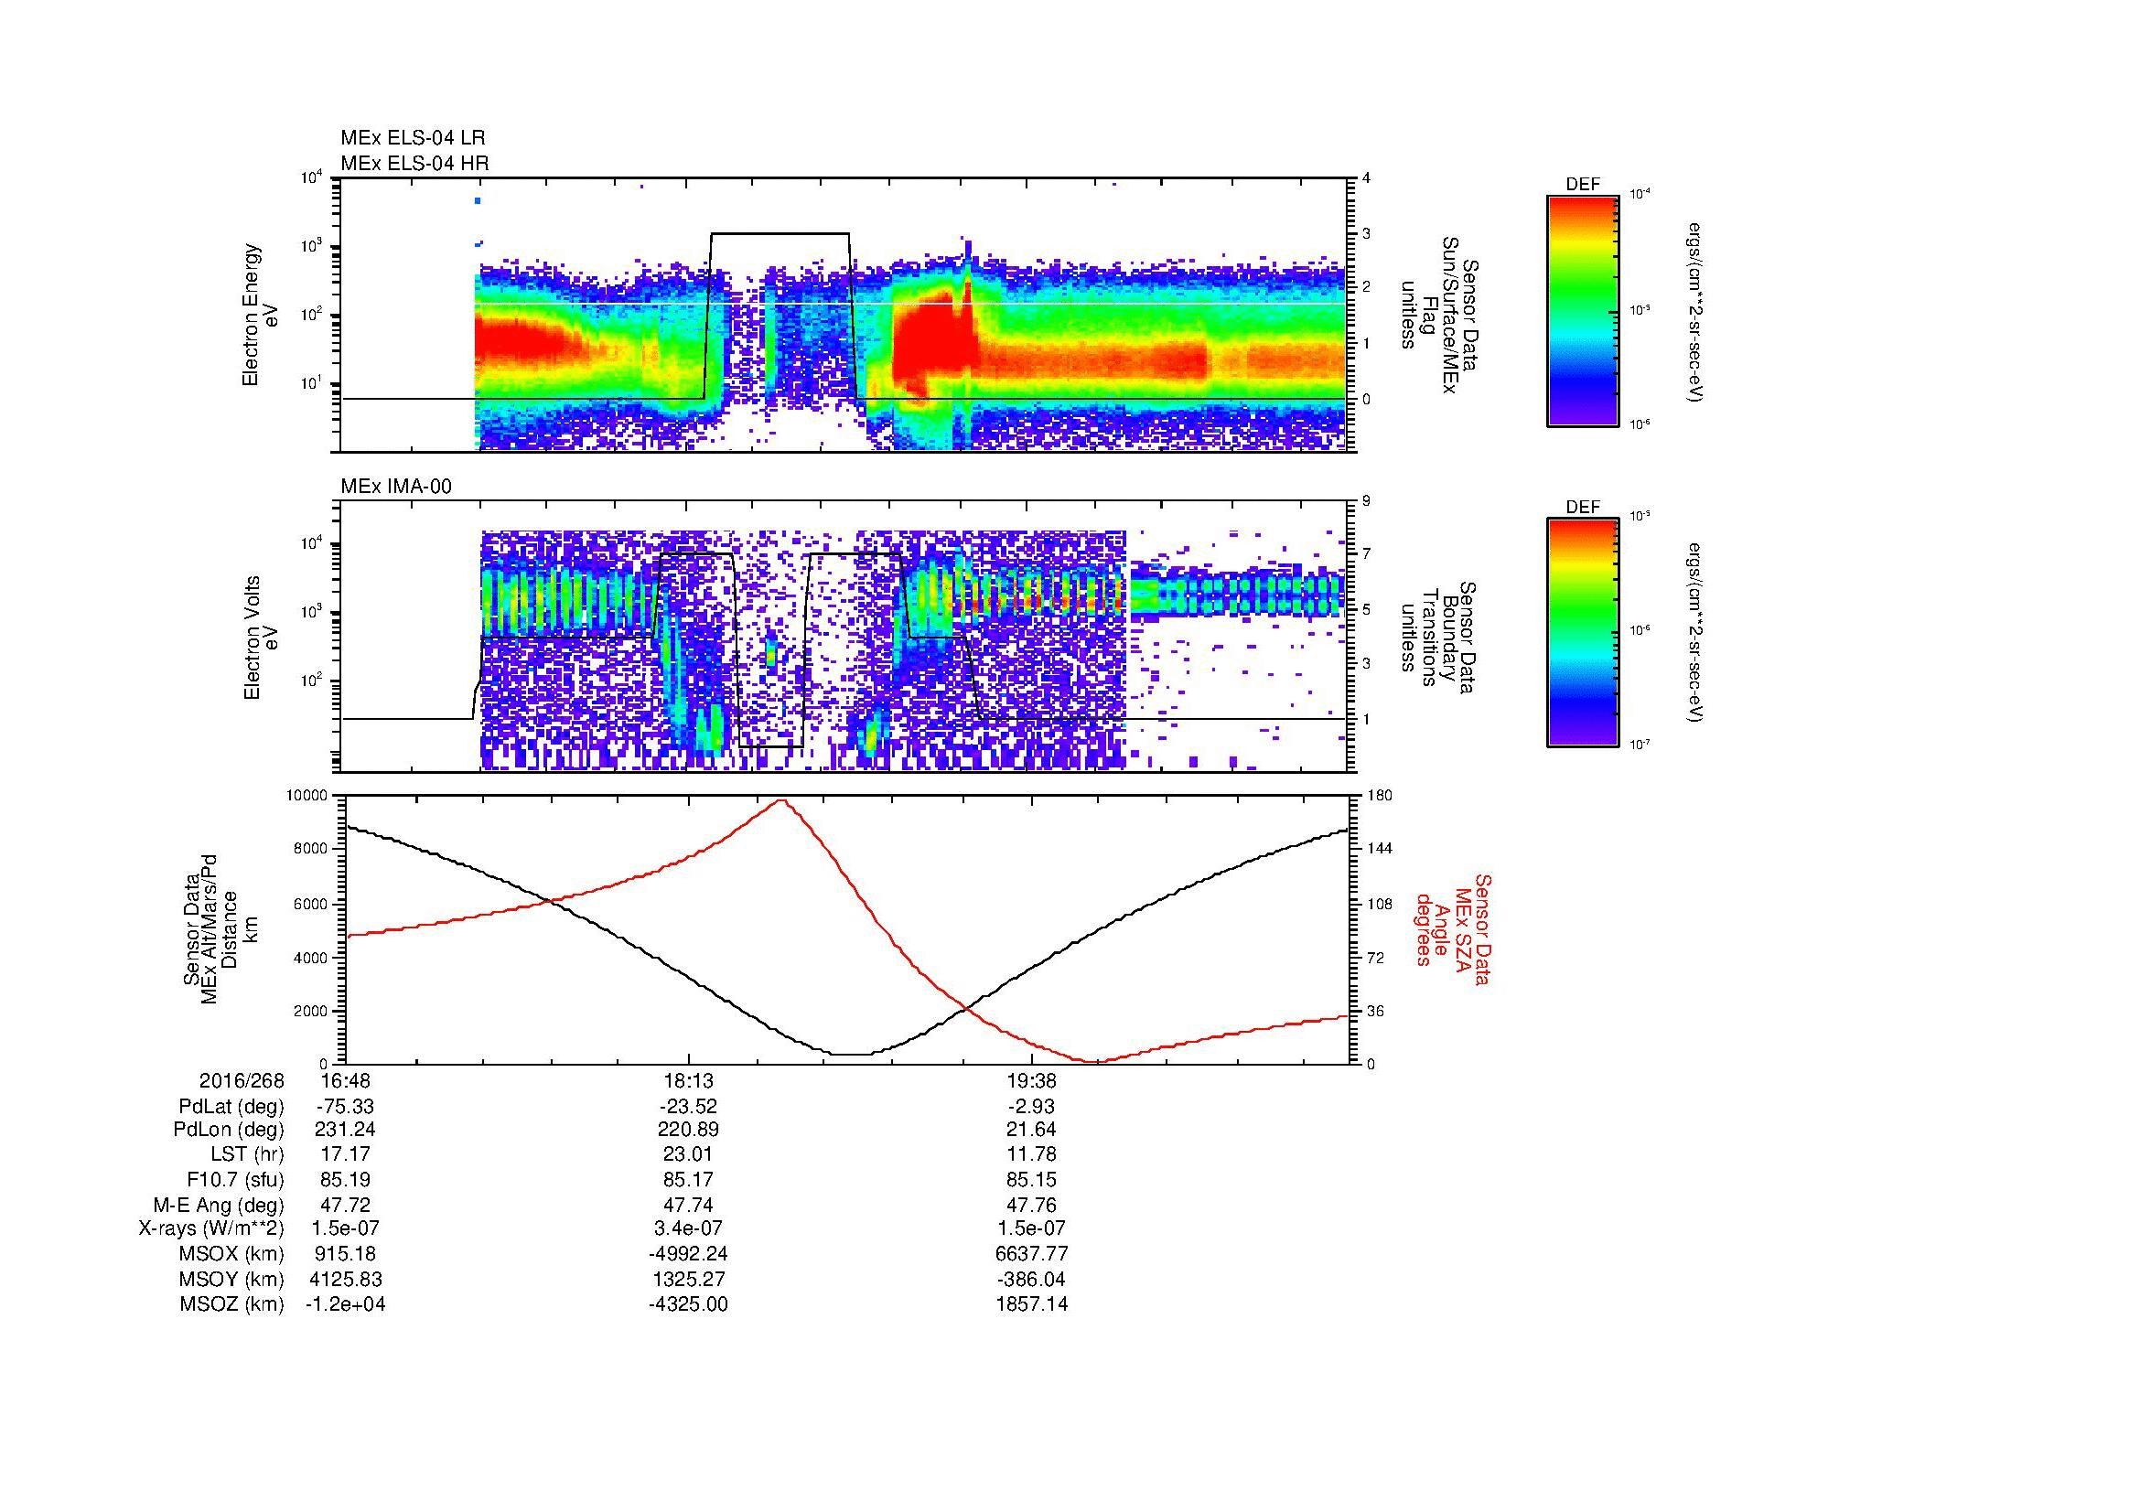Screen dimensions: 2140x1512
Task: Click the F10.7 value 85.19
Action: 346,1179
